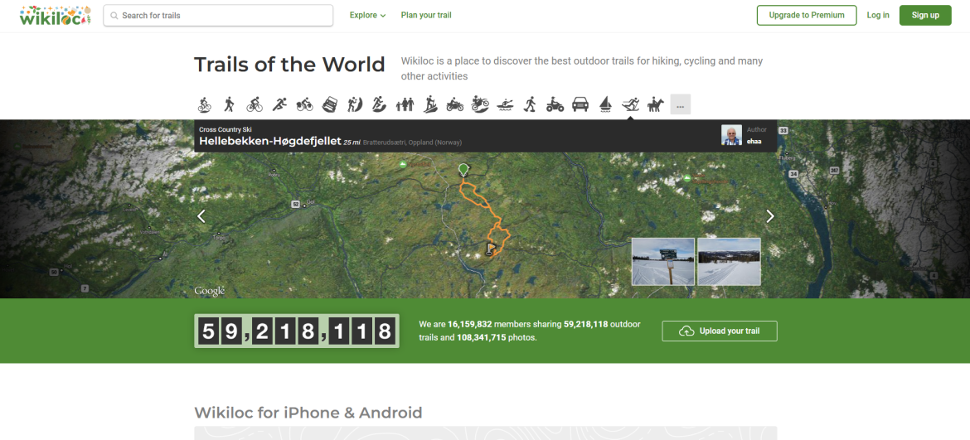The height and width of the screenshot is (440, 970).
Task: Click the 16,159,832 members figure
Action: 469,324
